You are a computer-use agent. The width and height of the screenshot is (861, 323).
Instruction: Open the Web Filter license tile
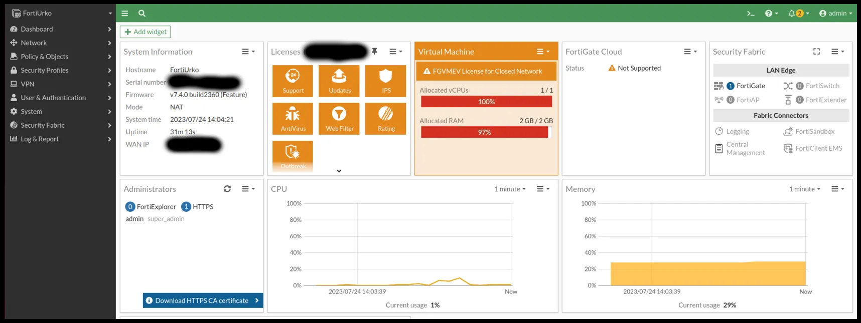[339, 119]
